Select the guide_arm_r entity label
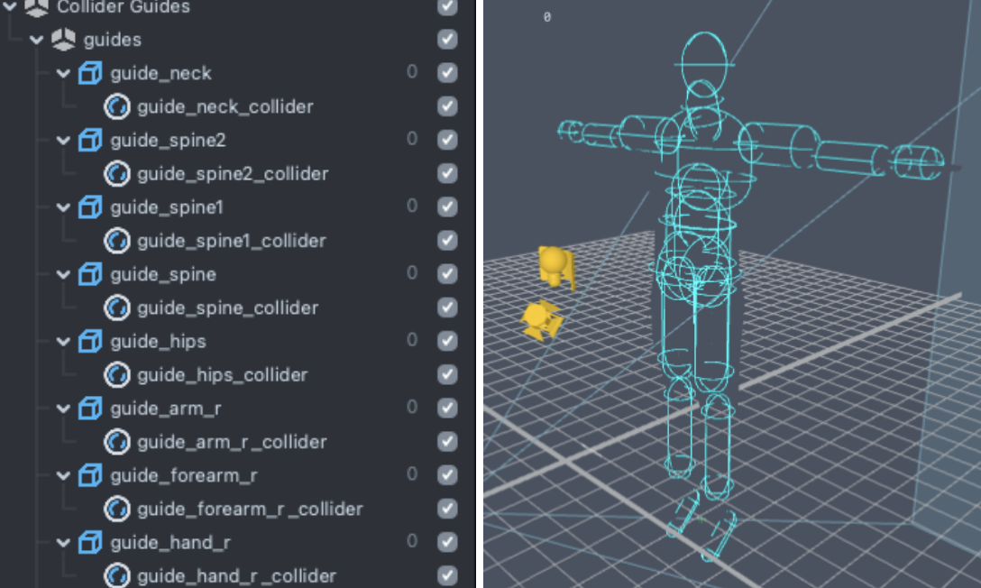Image resolution: width=981 pixels, height=588 pixels. tap(166, 409)
